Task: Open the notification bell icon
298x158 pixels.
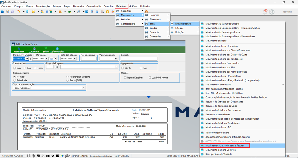Action: [264, 12]
